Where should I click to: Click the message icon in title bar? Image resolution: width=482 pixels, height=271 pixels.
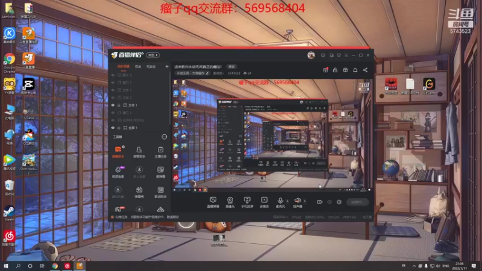(323, 55)
